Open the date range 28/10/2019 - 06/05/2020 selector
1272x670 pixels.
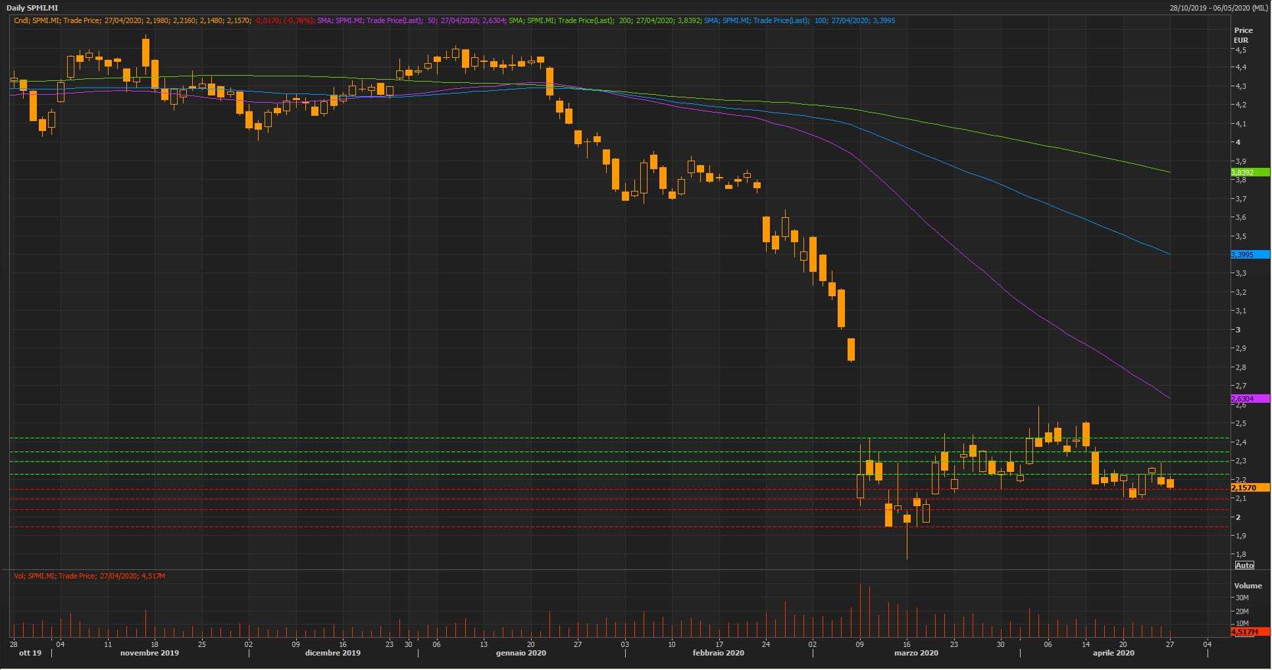(x=1218, y=8)
